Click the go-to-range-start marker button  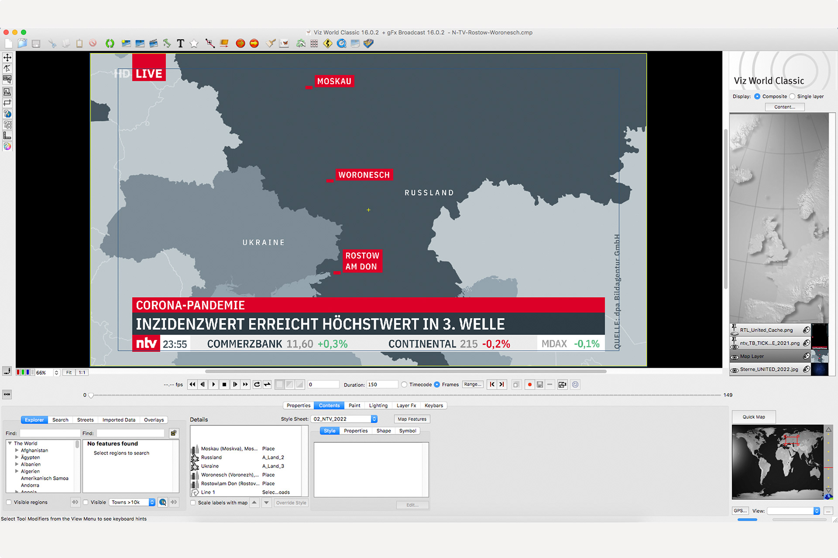coord(492,384)
